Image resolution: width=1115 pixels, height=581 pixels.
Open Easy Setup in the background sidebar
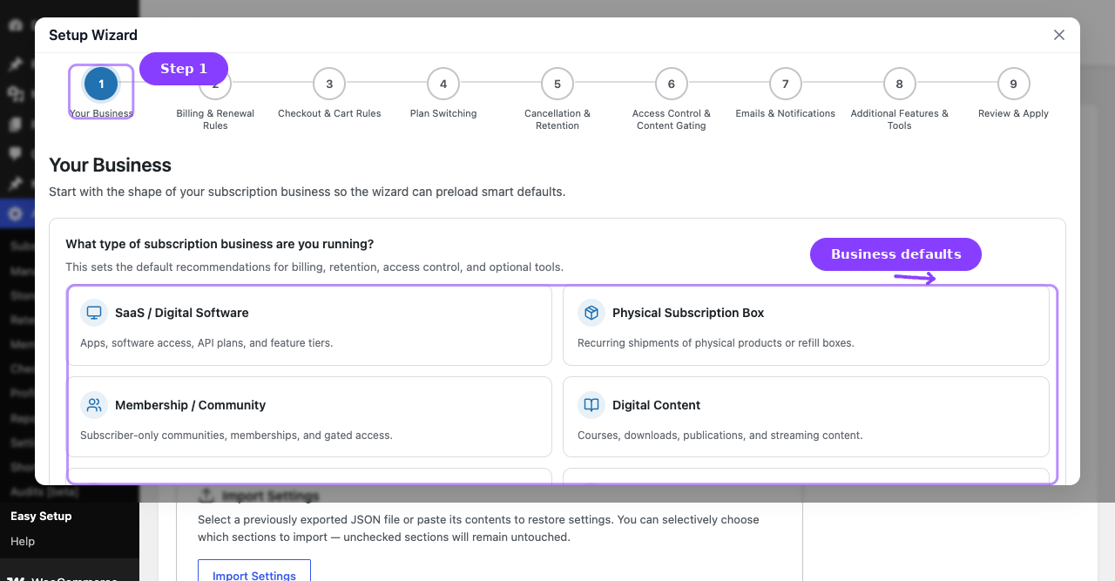(x=41, y=517)
